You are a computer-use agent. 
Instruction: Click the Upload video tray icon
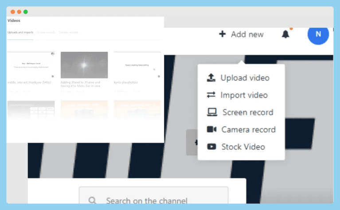click(x=211, y=78)
